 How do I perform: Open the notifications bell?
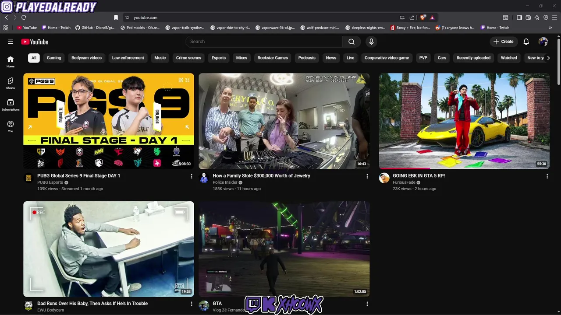[526, 42]
